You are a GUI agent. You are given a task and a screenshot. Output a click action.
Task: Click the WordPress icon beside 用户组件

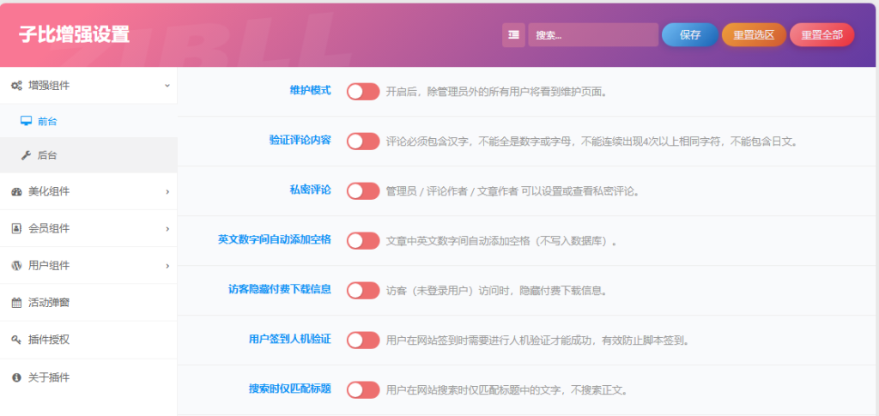[x=17, y=265]
